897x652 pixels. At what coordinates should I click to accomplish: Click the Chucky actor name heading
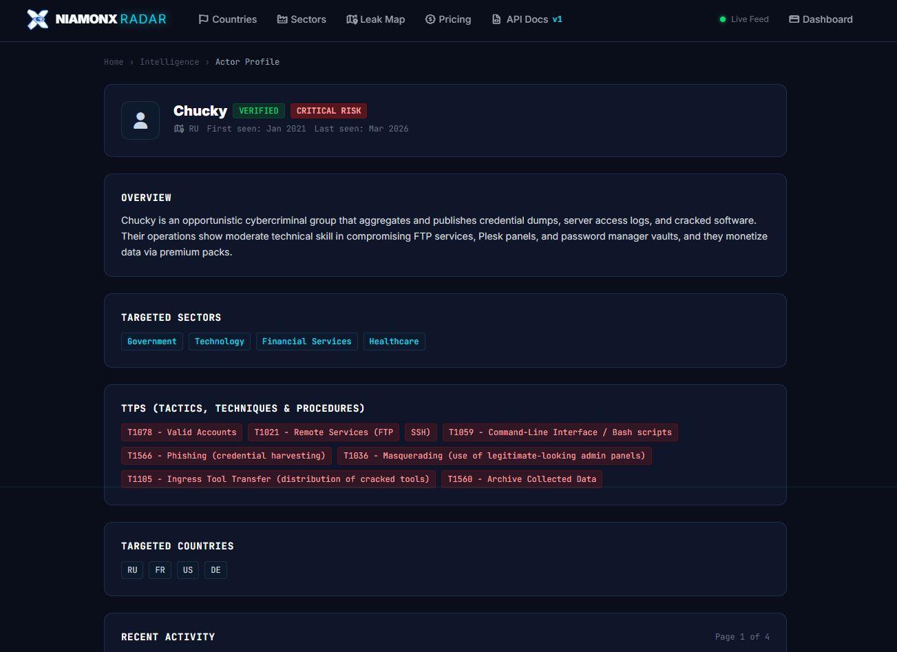click(x=200, y=111)
